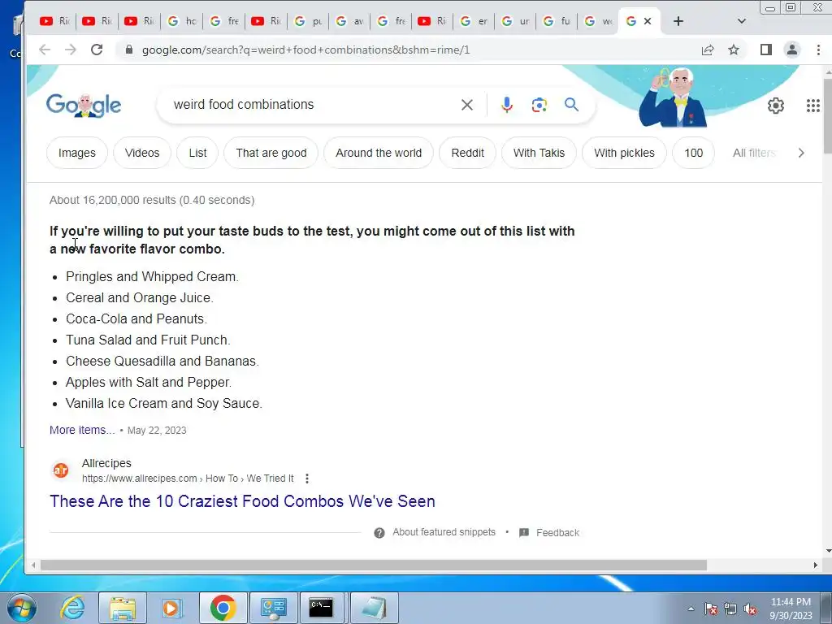Click the horizontal scrollbar thumb
This screenshot has width=832, height=624.
[374, 565]
